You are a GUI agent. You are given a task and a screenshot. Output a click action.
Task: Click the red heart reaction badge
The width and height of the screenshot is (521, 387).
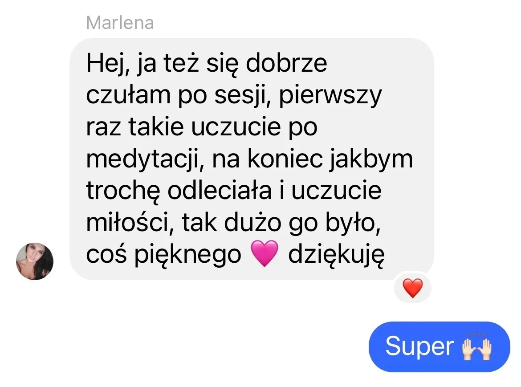(413, 288)
